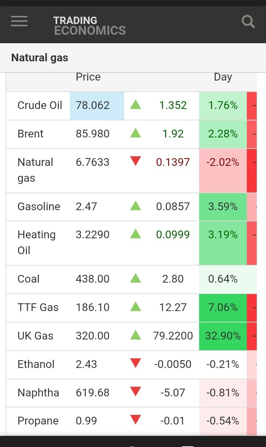
Task: Open the Brent commodity page
Action: click(31, 134)
